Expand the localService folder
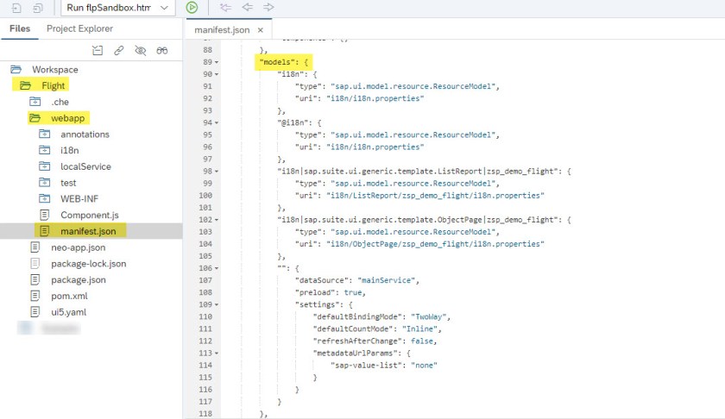 [x=86, y=166]
